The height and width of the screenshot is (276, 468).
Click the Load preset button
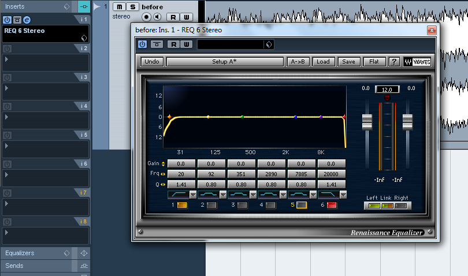pos(323,62)
